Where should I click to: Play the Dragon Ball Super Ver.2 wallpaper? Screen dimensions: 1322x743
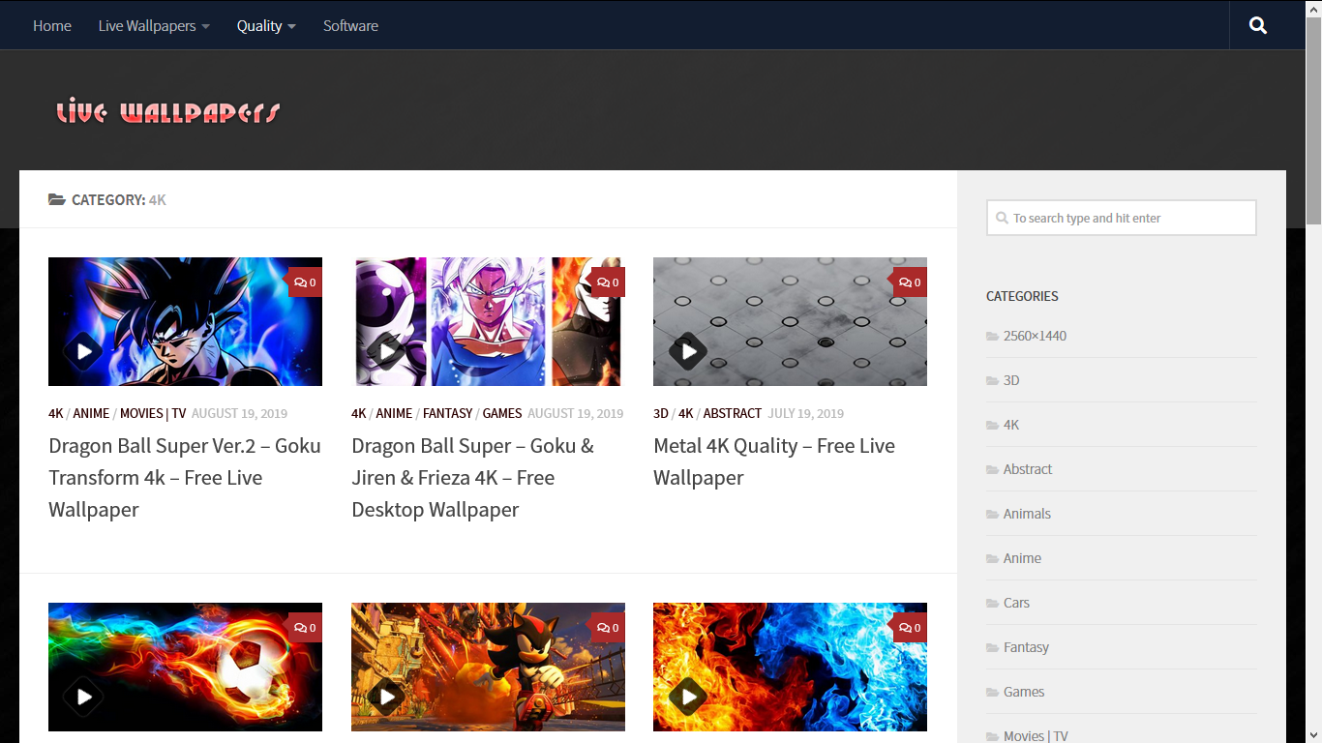pyautogui.click(x=83, y=351)
